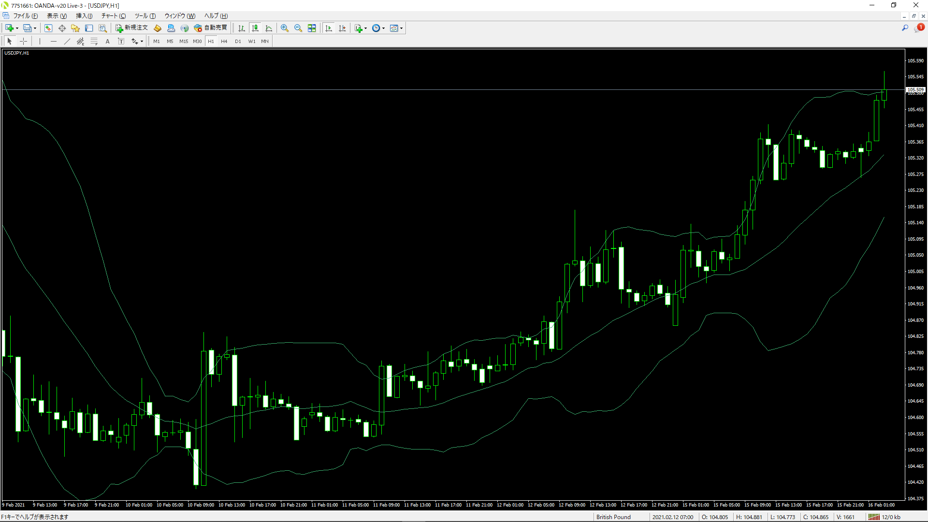Expand the arrows objects dropdown

[142, 41]
